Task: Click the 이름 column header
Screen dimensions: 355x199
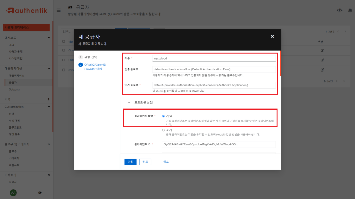Action: 71,42
